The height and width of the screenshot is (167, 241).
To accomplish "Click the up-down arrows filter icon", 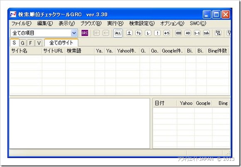I will pos(139,33).
